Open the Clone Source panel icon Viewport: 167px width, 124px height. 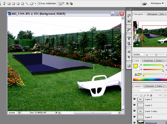tap(129, 44)
